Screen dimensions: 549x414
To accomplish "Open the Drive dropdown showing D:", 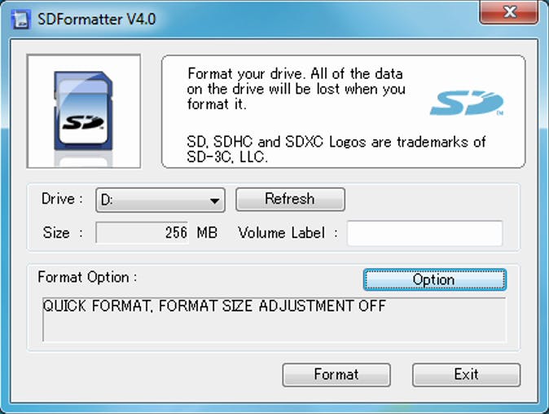I will (x=160, y=200).
